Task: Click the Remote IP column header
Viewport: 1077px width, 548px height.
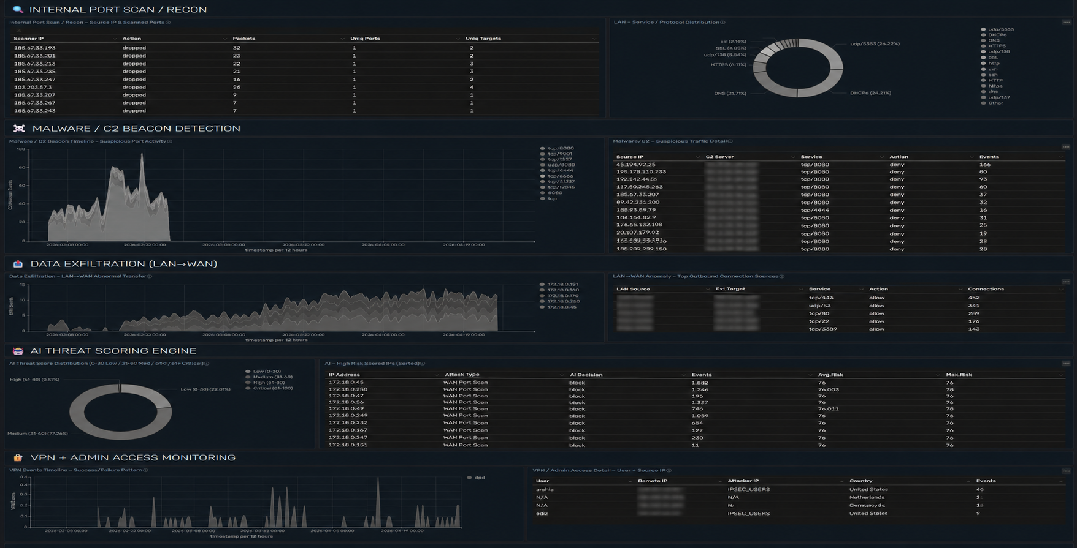Action: click(x=653, y=481)
